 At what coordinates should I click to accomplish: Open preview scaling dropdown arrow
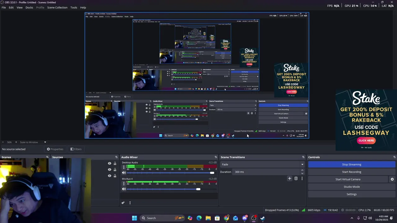(45, 142)
